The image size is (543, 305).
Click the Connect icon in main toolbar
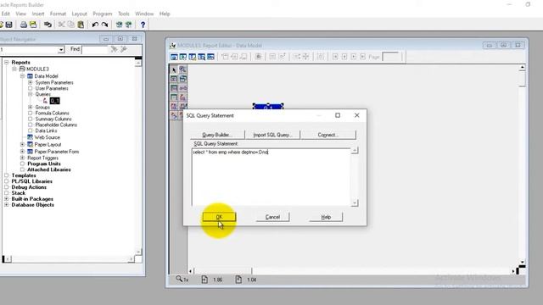point(48,25)
